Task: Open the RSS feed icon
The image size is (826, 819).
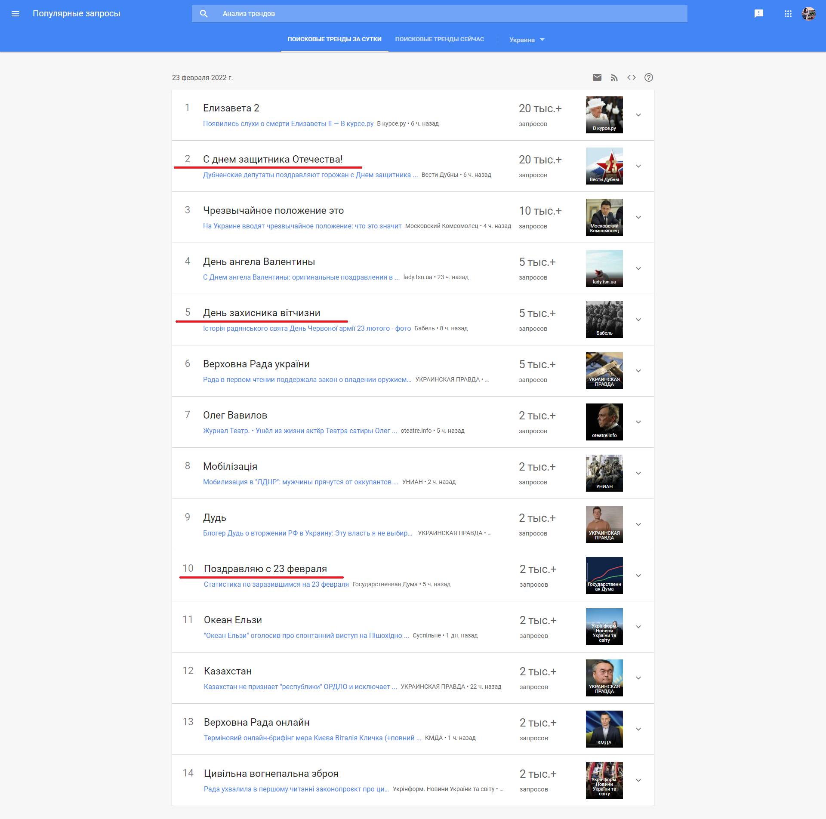Action: [x=614, y=77]
